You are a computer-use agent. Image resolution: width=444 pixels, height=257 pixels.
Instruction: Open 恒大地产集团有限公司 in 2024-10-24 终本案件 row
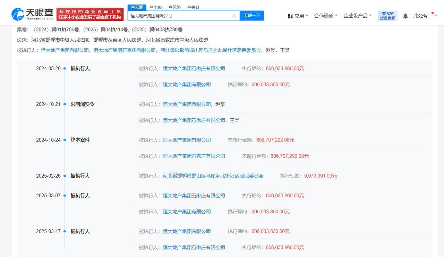[187, 140]
